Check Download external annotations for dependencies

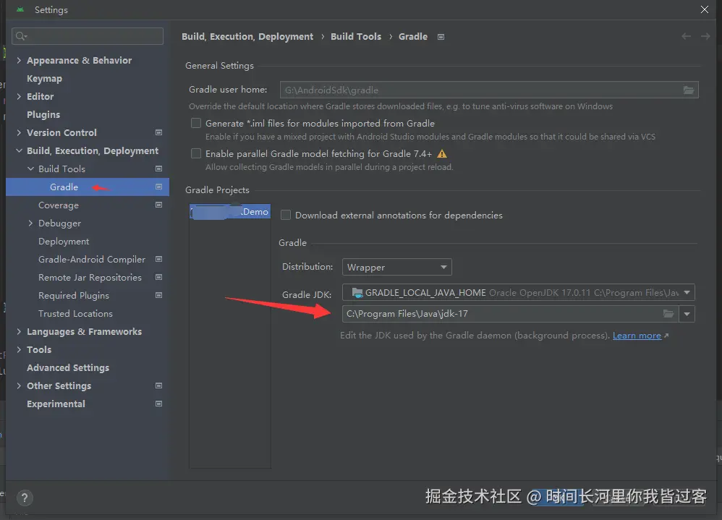[x=286, y=215]
